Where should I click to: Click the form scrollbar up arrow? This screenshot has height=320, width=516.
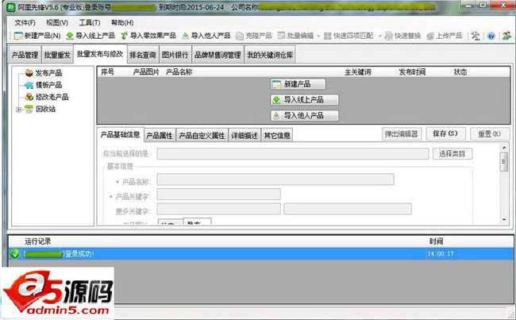[x=504, y=147]
